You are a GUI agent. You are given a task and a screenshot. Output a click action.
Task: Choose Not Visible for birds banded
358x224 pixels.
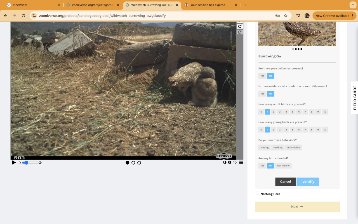tap(283, 165)
